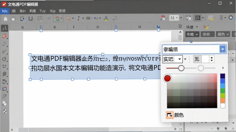Click the stepper arrows beside 无 field

(212, 59)
